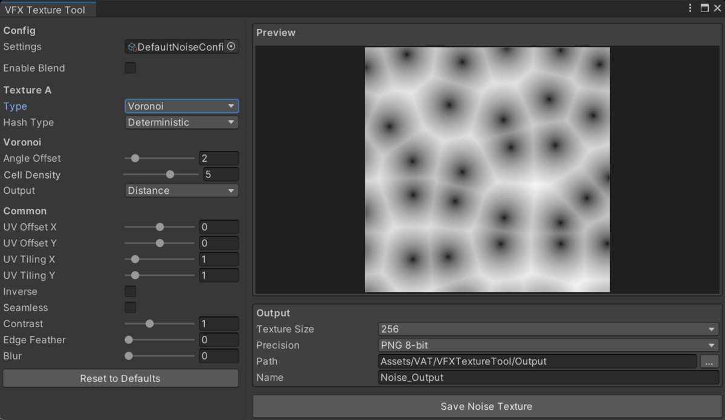Click the DefaultNoiseConfig asset icon
The image size is (725, 420).
(132, 47)
